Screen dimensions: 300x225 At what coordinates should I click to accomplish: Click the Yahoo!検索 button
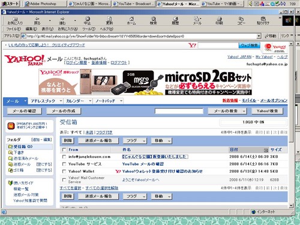267,111
